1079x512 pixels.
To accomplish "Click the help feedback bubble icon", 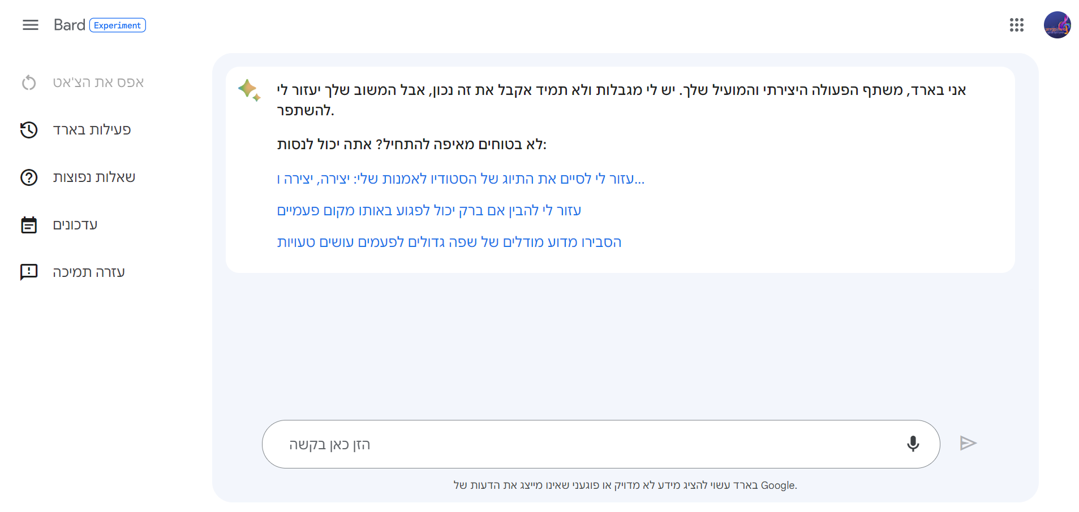I will 29,272.
